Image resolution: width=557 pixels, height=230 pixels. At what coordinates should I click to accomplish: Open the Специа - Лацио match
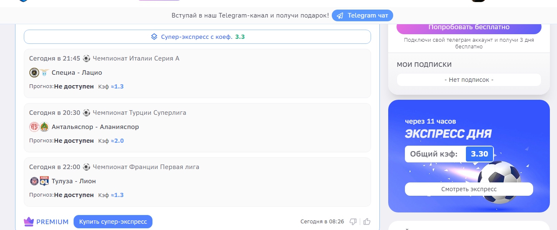[77, 73]
